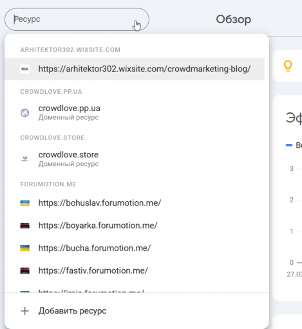Screen dimensions: 302x329
Task: Open https://fastiv.forumotion.me/ property
Action: [x=135, y=271]
